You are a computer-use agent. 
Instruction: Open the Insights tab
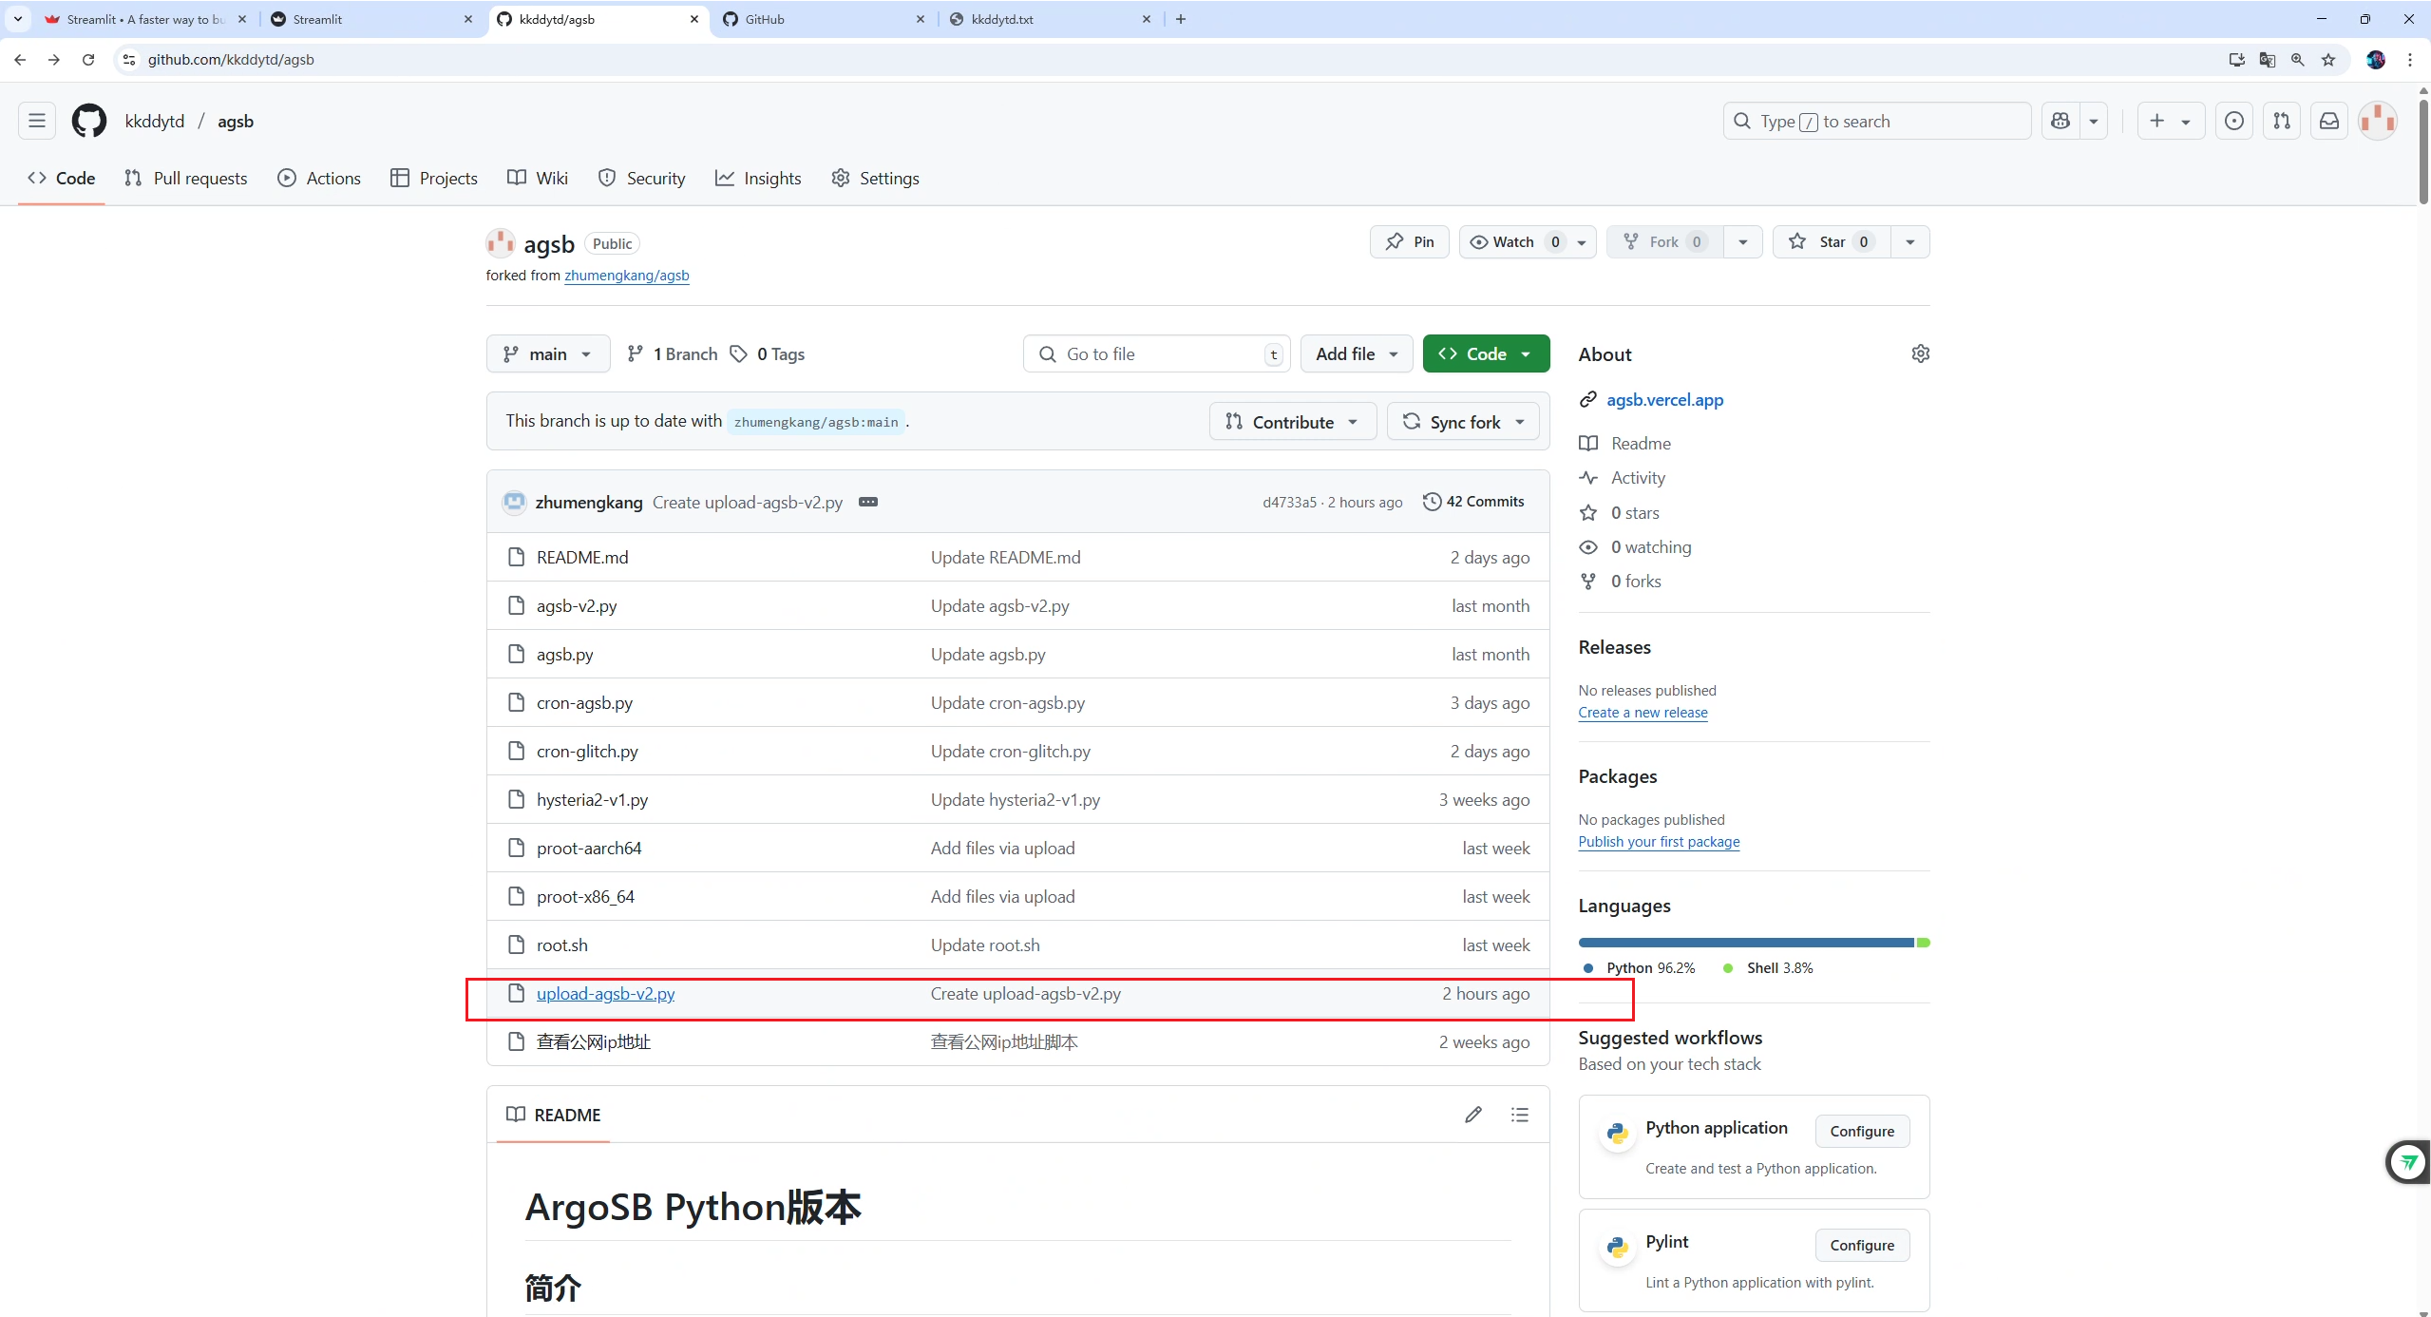coord(758,178)
